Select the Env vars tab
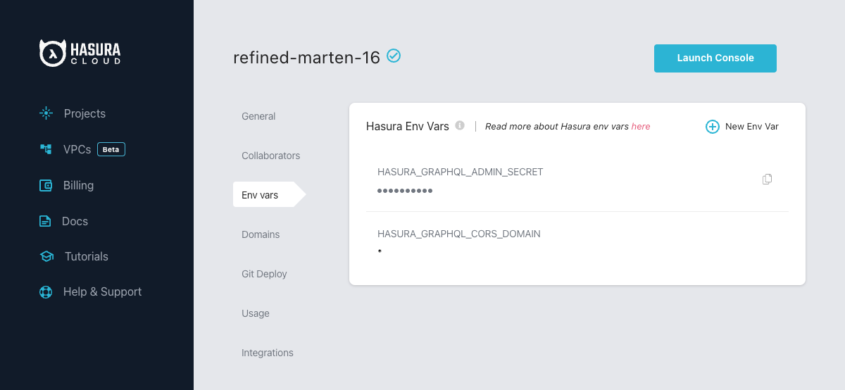The height and width of the screenshot is (390, 845). point(270,195)
